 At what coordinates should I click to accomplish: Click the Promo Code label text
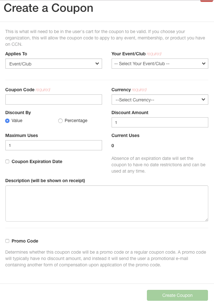pyautogui.click(x=25, y=241)
